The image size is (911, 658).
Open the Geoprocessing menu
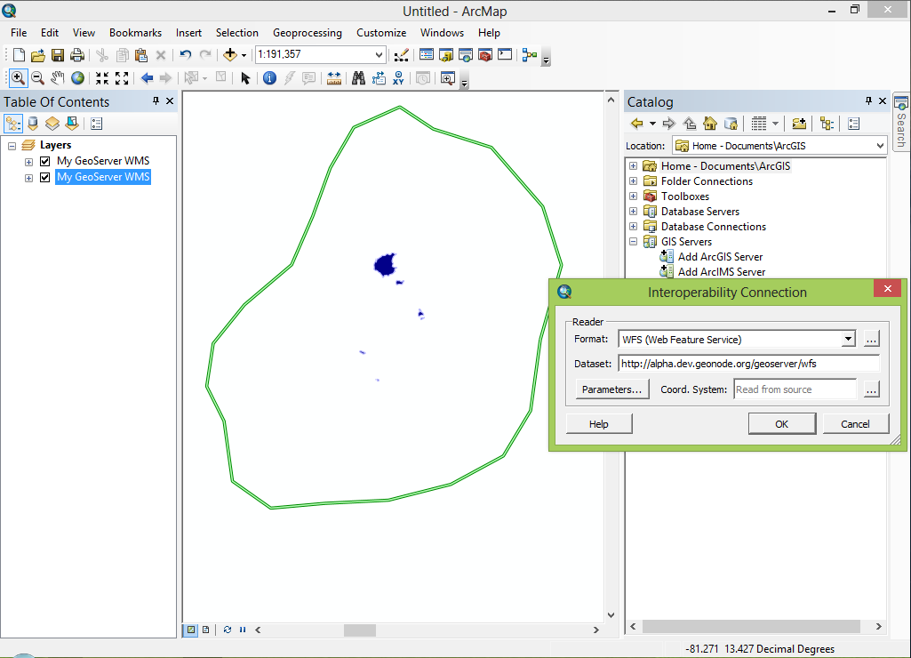[x=308, y=33]
